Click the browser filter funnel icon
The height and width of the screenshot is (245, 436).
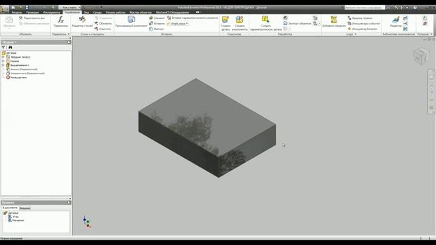pos(3,48)
